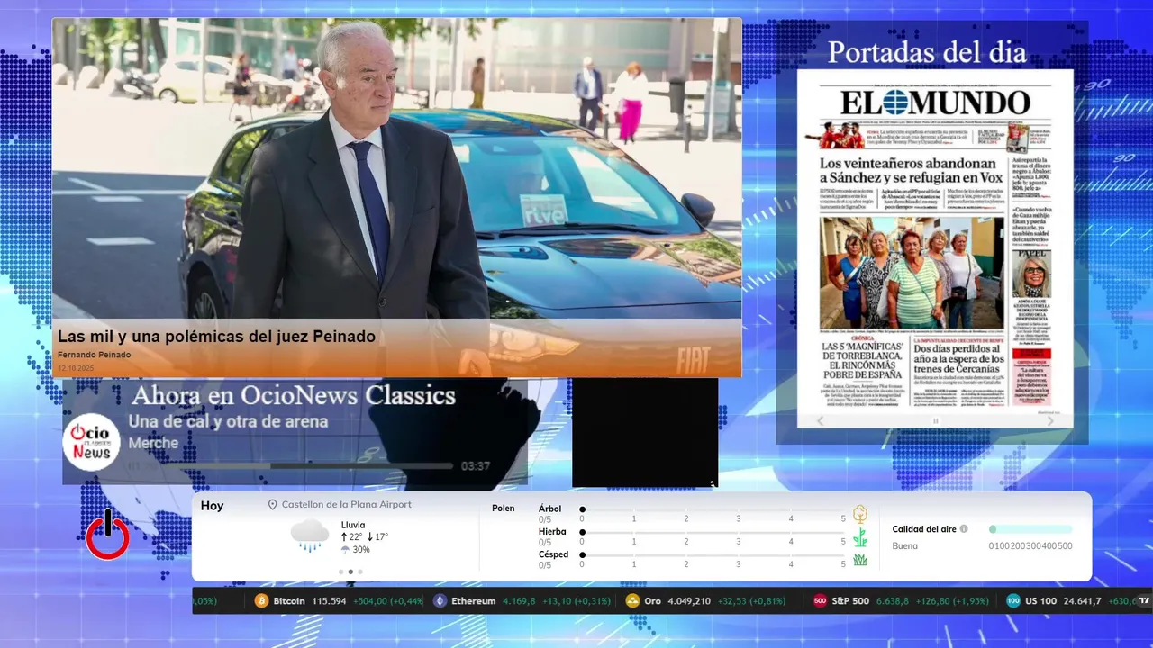Screen dimensions: 1153x648
Task: Click the Ethereum ticker name
Action: point(474,601)
